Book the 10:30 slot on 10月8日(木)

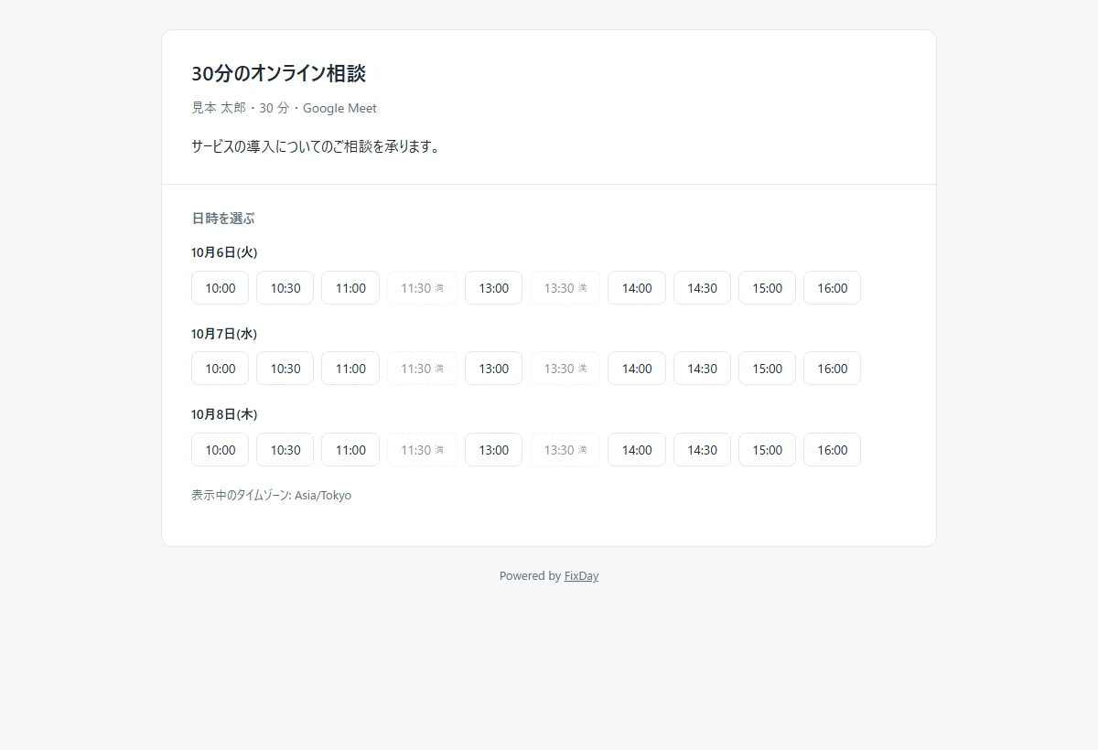(x=285, y=450)
